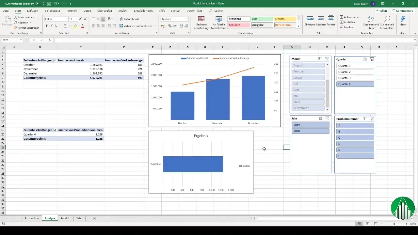This screenshot has width=418, height=235.
Task: Apply the Gut cell style
Action: click(x=262, y=19)
